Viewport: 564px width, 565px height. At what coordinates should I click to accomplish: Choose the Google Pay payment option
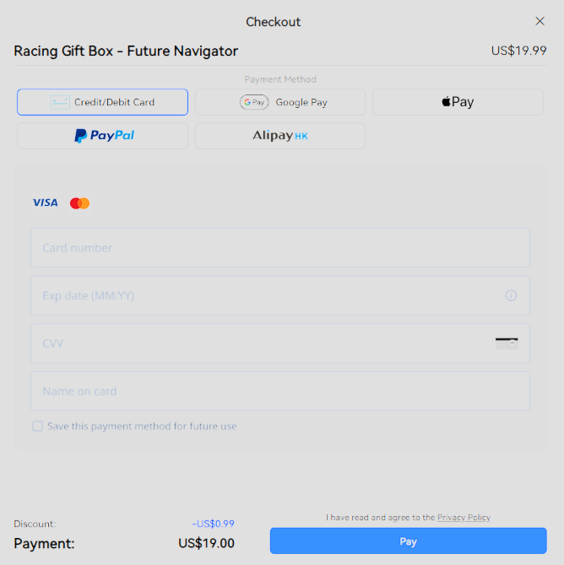pyautogui.click(x=280, y=102)
